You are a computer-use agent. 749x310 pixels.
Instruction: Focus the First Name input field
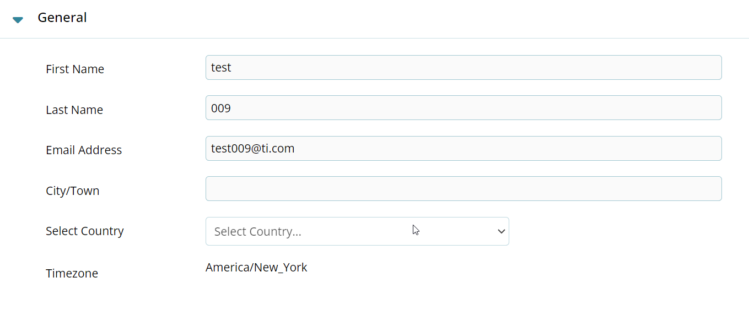(x=463, y=67)
